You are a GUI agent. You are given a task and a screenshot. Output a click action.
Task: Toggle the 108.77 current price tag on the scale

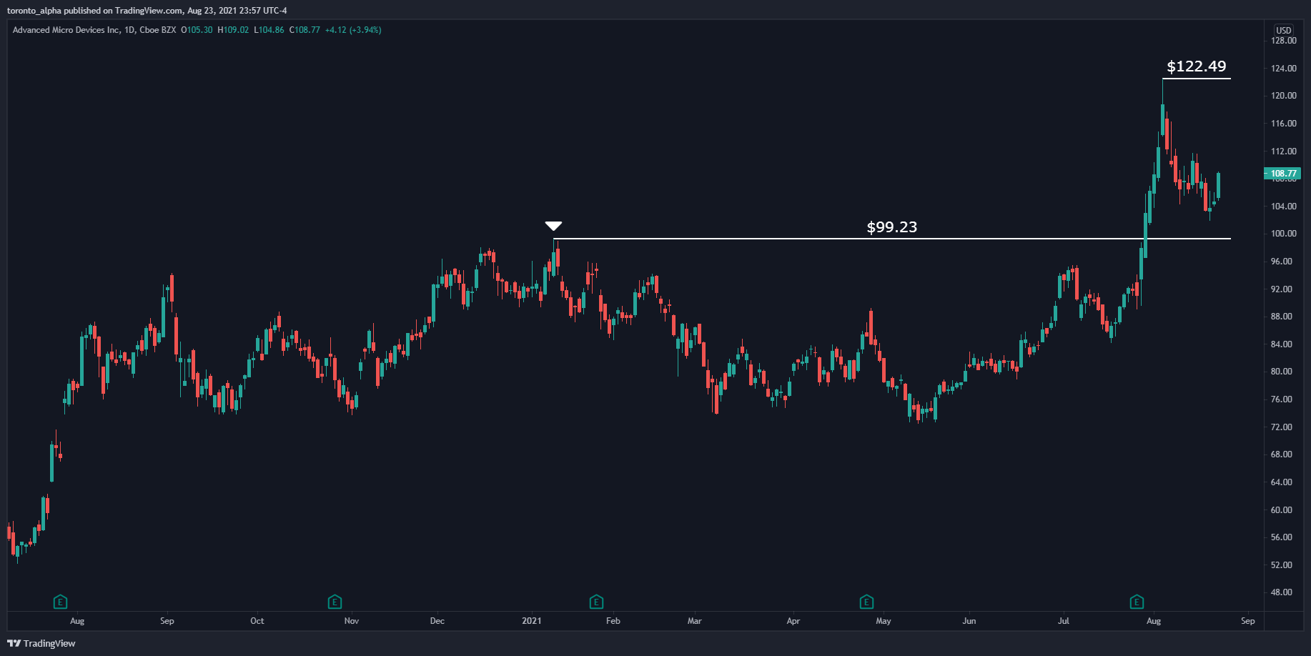1283,173
